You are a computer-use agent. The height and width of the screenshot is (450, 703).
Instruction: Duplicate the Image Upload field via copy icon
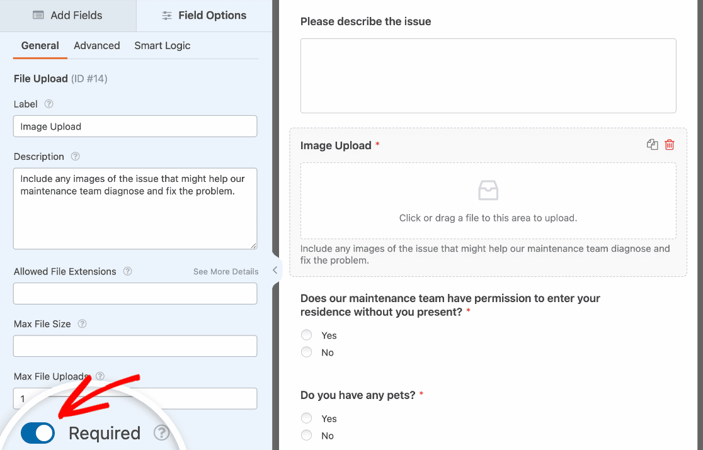[653, 145]
